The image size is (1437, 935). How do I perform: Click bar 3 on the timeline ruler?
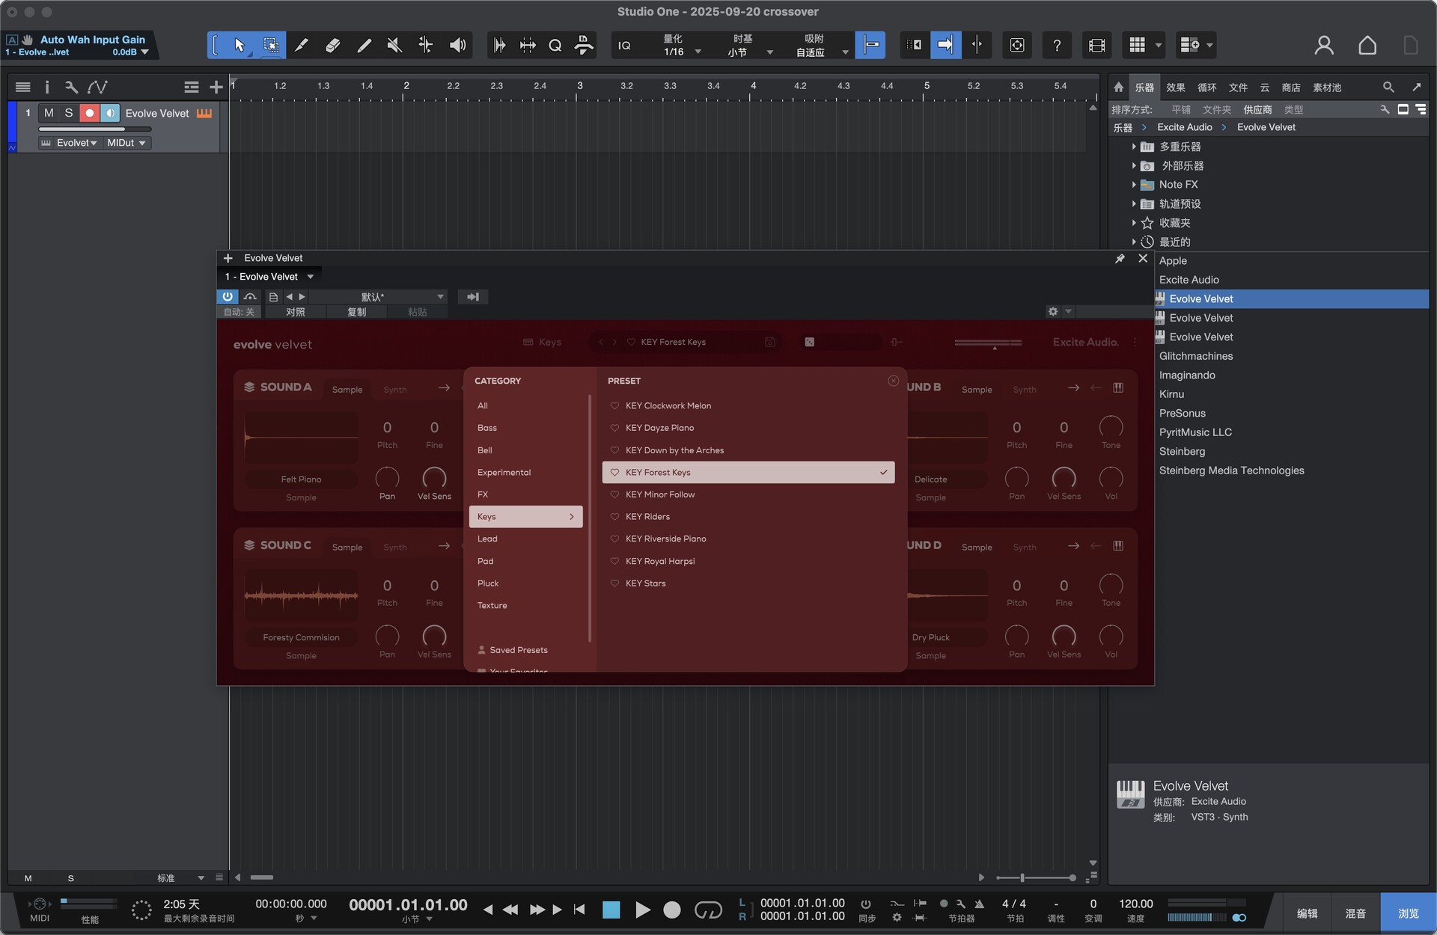(x=580, y=86)
